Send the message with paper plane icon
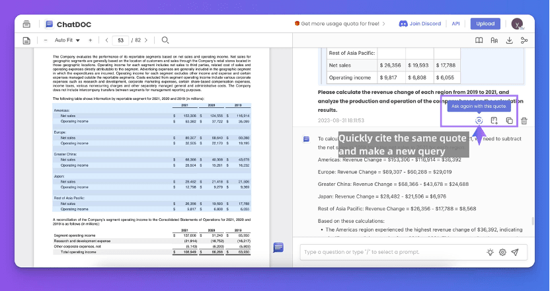This screenshot has width=550, height=291. 515,252
